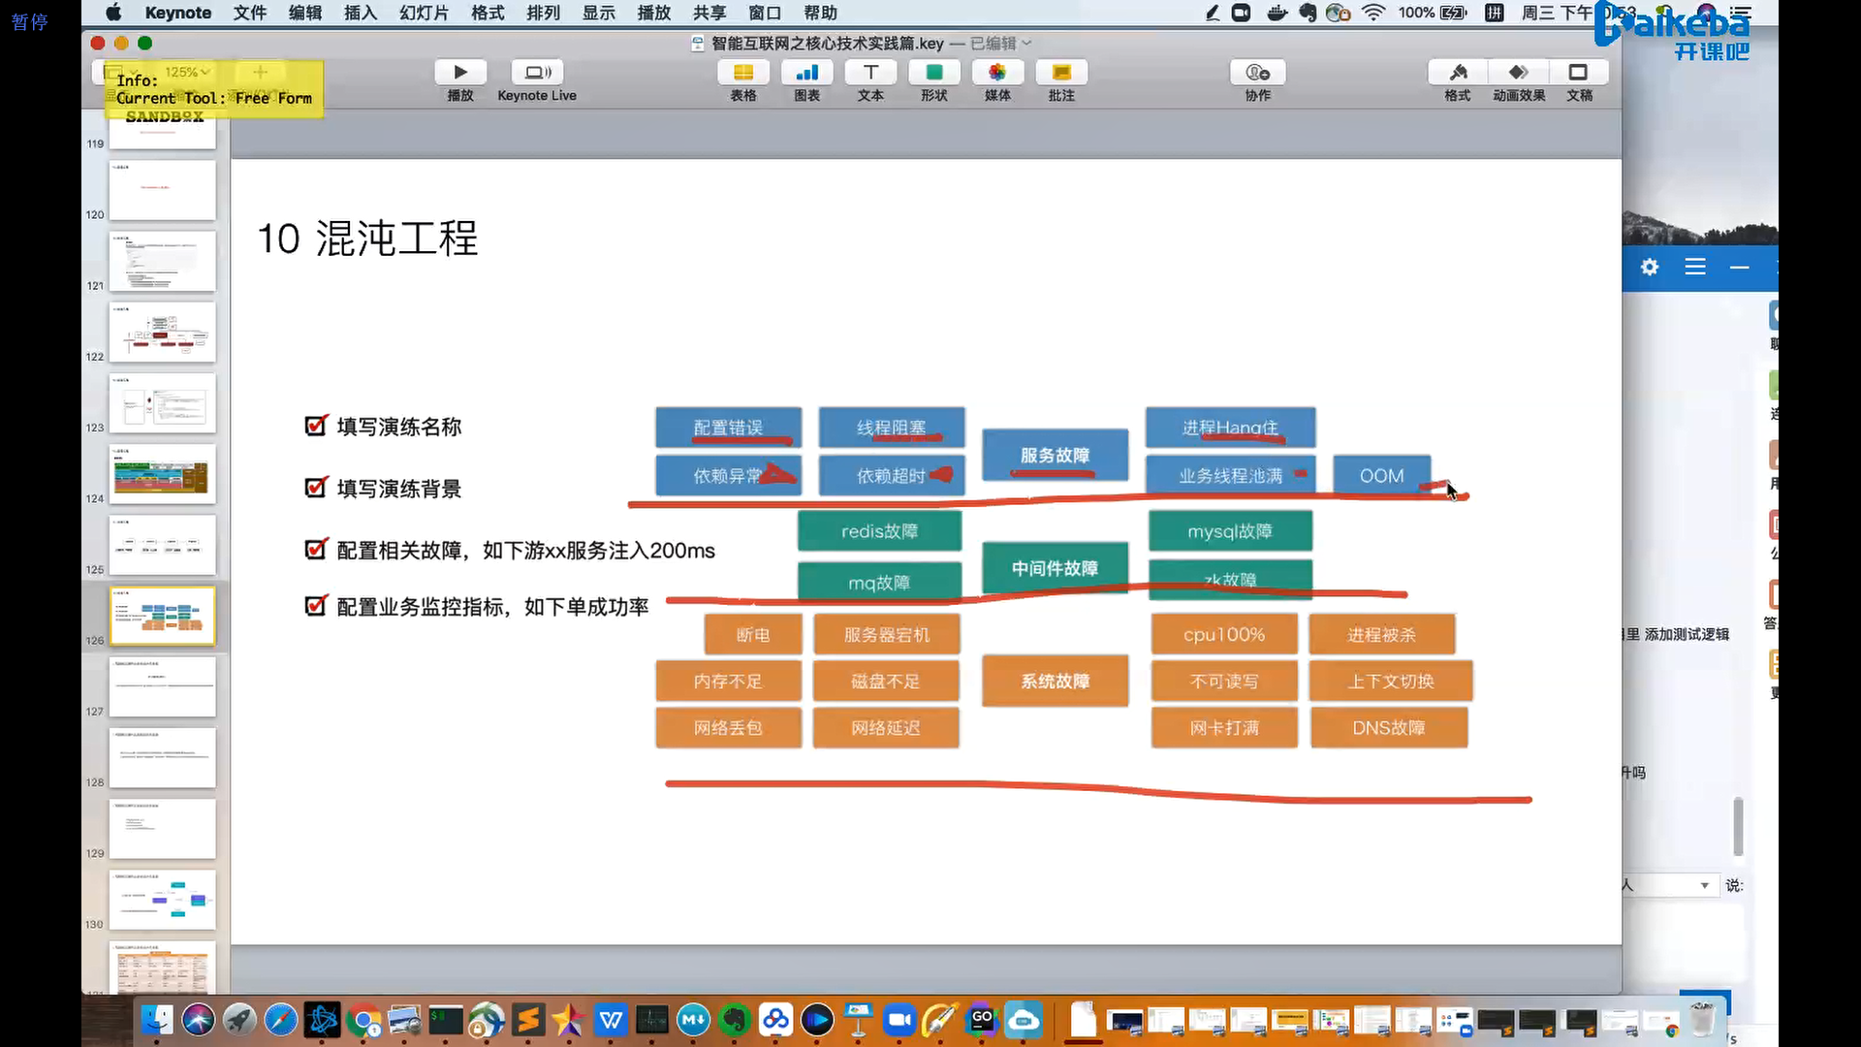Open the 幻灯片 menu
Viewport: 1861px width, 1047px height.
tap(424, 13)
